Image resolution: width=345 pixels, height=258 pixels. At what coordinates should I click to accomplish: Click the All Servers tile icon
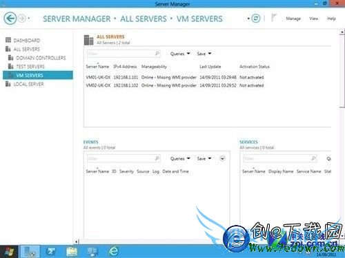[x=89, y=40]
